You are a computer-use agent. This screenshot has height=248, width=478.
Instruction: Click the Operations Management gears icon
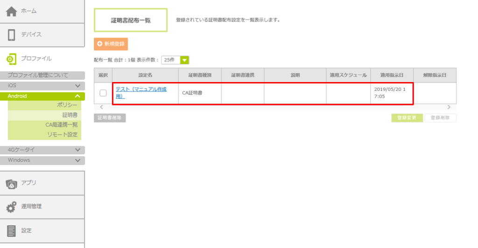[12, 207]
